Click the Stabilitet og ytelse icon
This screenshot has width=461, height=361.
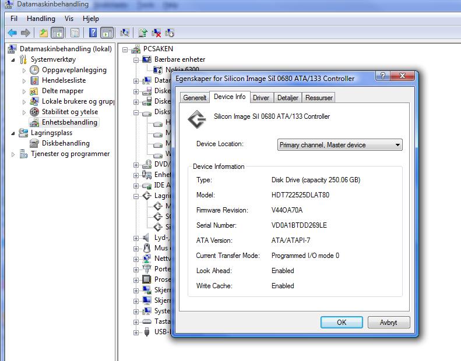34,112
